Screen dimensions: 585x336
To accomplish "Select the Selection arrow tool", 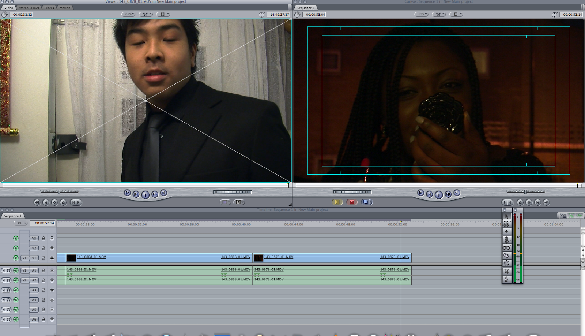I will pyautogui.click(x=507, y=216).
